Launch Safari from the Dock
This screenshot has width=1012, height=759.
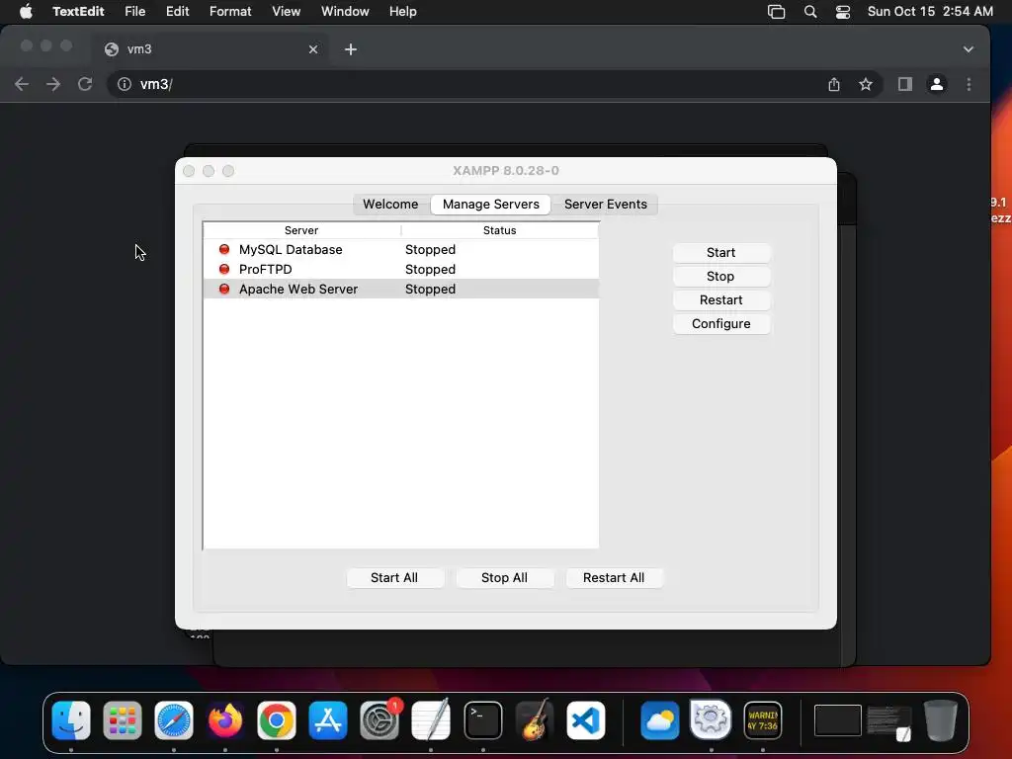tap(174, 719)
